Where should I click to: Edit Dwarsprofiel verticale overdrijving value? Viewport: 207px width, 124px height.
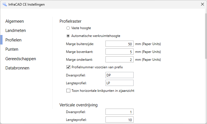click(119, 112)
